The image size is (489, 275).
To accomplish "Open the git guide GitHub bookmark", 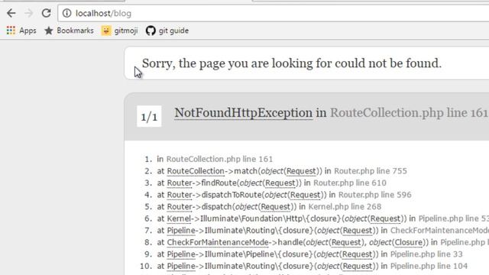I will click(167, 31).
